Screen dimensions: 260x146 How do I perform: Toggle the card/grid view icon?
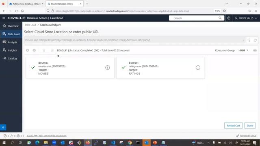(x=255, y=50)
